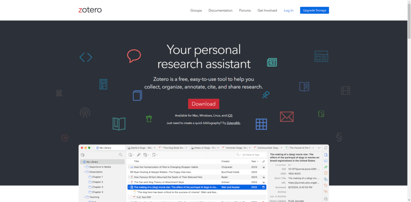Click the Libraries and Collections icon in the side rail

[326, 179]
